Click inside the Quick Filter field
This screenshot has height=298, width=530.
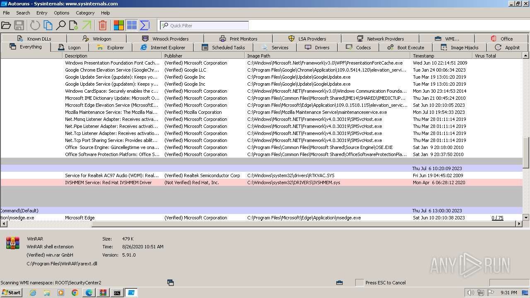point(204,25)
